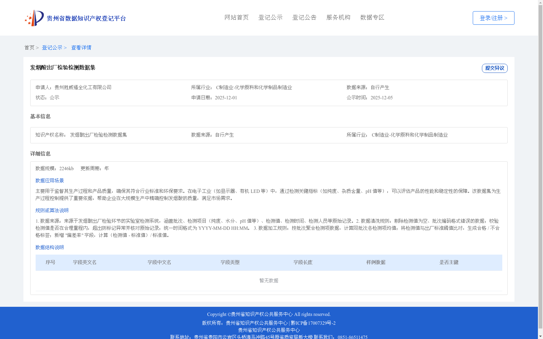
Task: Click the page title 发烟酸出厂检验检测数据集
Action: click(63, 67)
